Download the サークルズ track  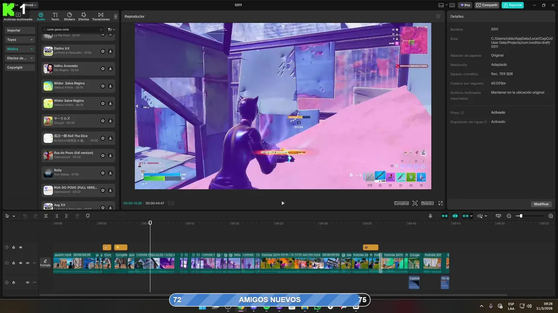pyautogui.click(x=110, y=121)
